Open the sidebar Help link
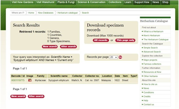Image resolution: width=179 pixels, height=109 pixels. (x=146, y=100)
